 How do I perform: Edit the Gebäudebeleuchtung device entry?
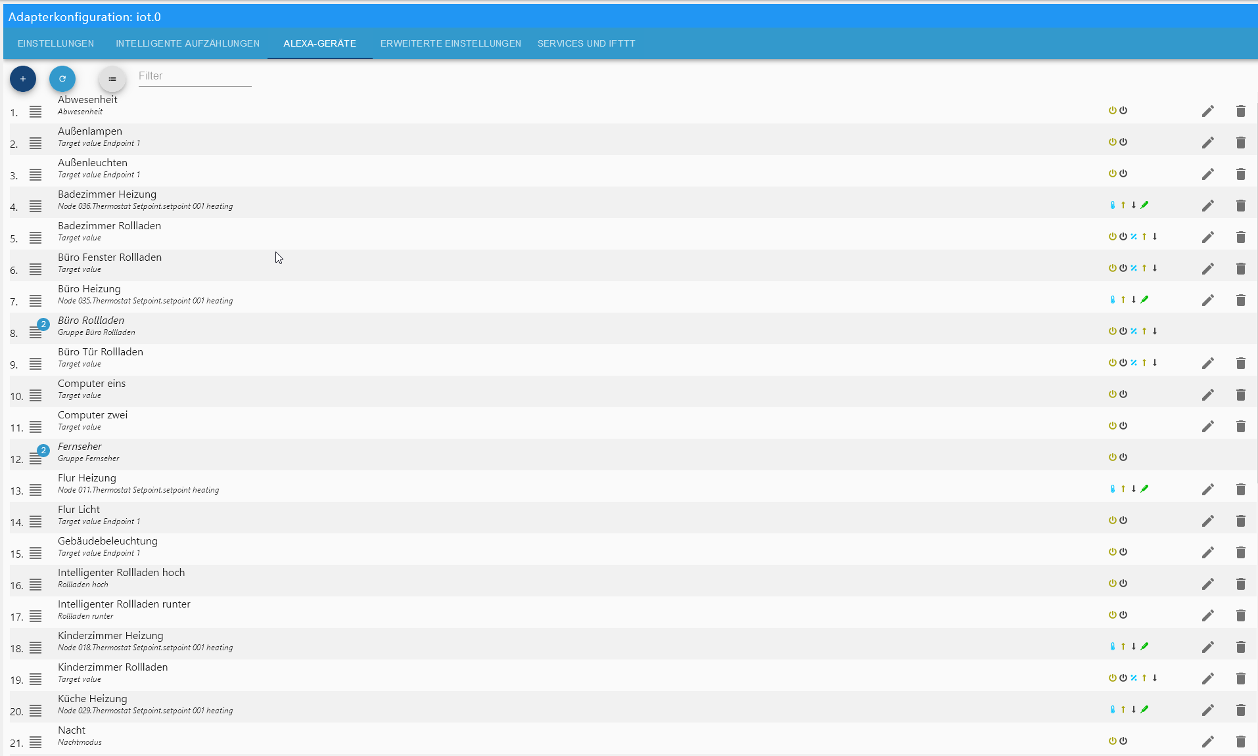1208,552
